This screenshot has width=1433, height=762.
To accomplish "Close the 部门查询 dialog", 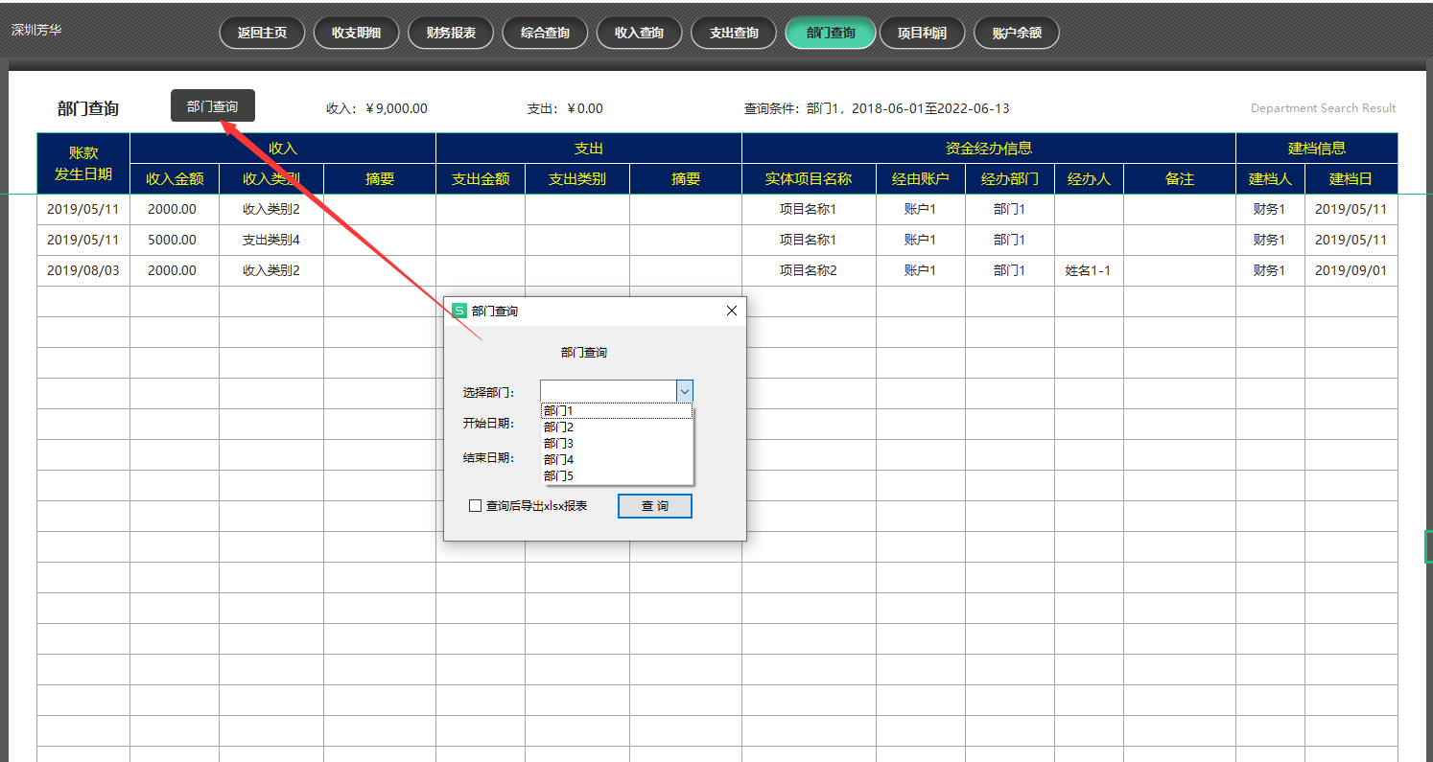I will 732,311.
